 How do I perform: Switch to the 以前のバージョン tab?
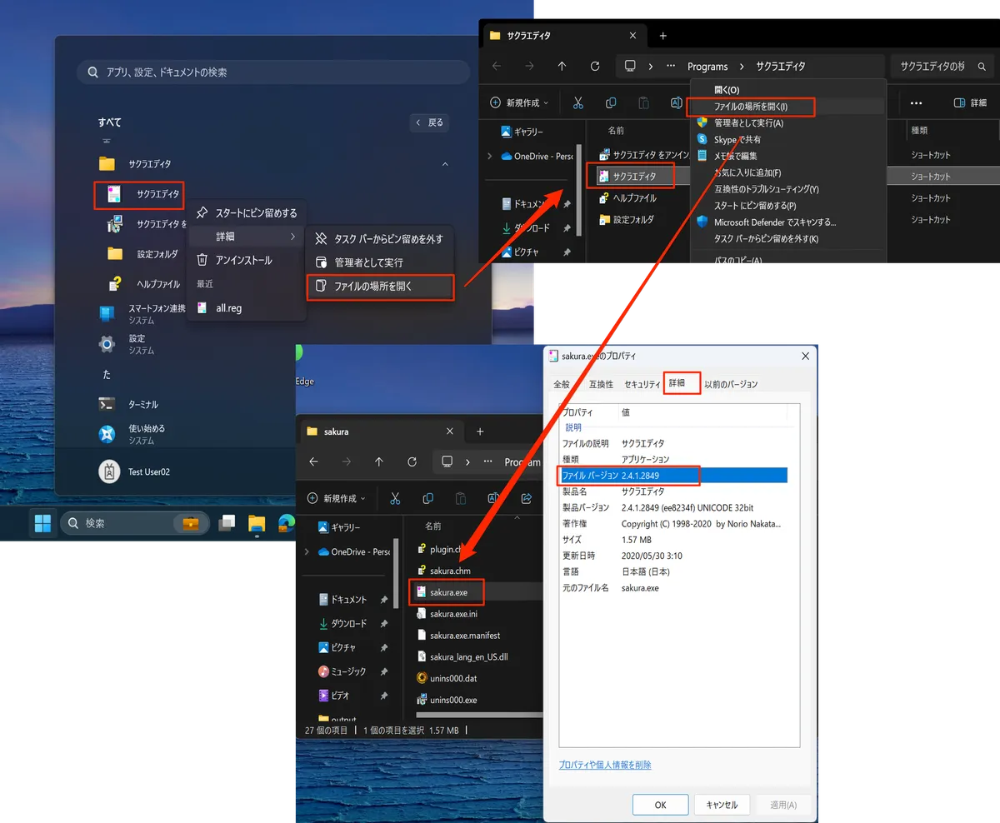[x=731, y=384]
